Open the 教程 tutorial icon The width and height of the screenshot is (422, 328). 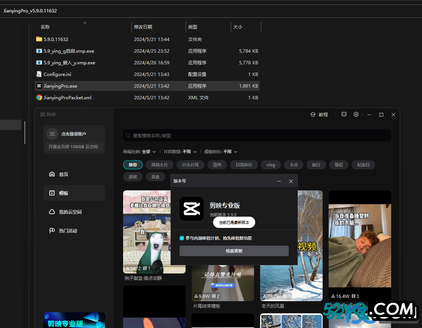(312, 115)
